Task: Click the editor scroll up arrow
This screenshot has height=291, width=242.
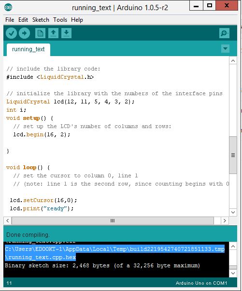Action: 233,61
